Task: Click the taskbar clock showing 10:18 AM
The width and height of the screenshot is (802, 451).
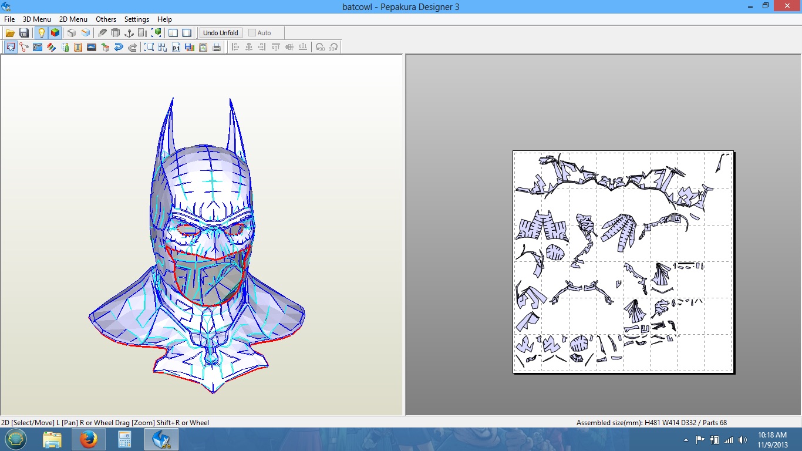Action: (x=772, y=439)
